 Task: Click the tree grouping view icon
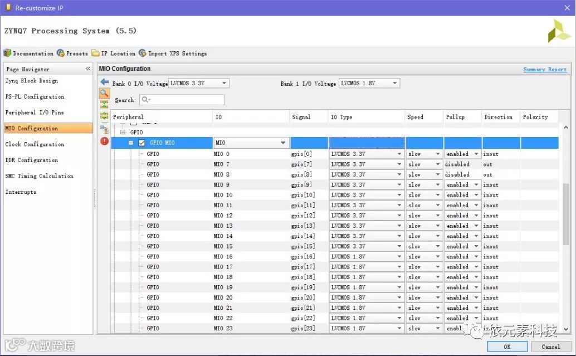click(104, 129)
